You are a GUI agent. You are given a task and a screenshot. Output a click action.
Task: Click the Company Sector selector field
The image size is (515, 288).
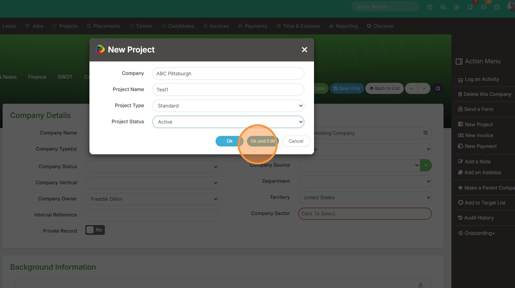365,213
